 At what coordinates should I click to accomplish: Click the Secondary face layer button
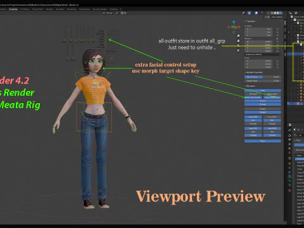272,94
